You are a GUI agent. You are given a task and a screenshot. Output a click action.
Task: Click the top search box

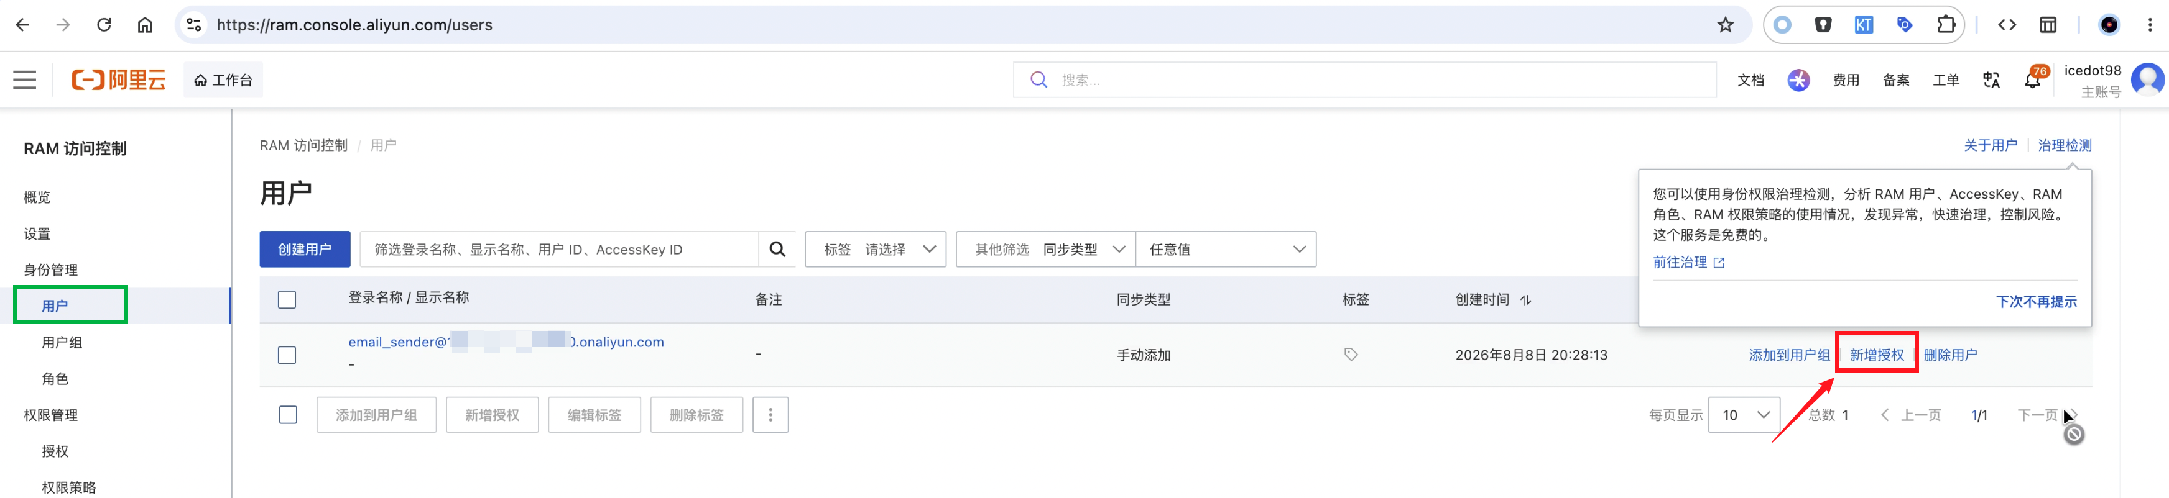pyautogui.click(x=1364, y=80)
